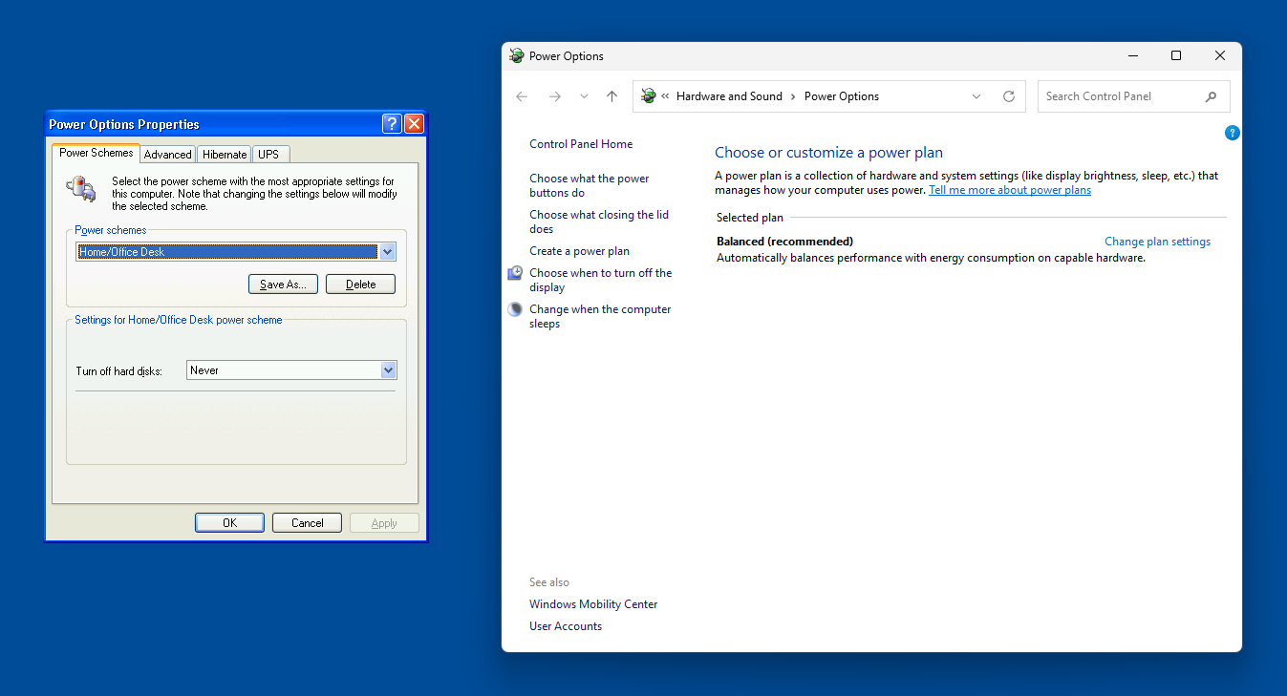The image size is (1287, 696).
Task: Click the Delete scheme button
Action: 360,285
